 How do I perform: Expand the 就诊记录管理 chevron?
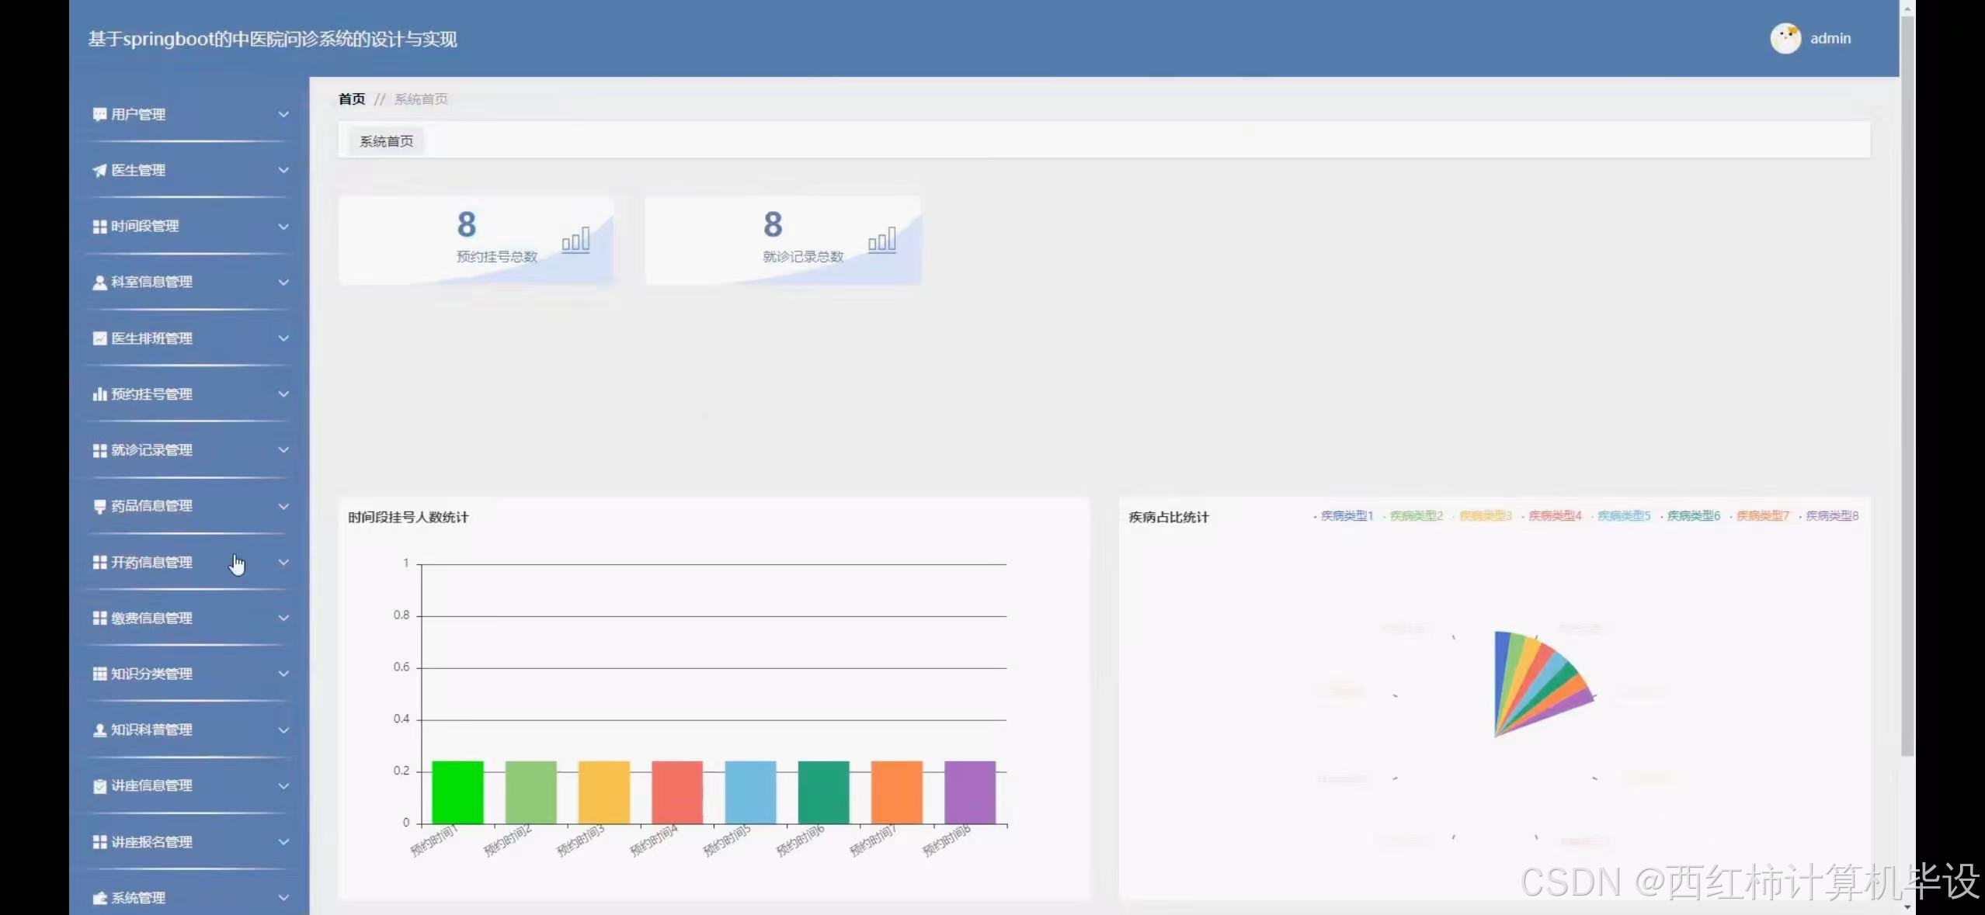click(283, 450)
